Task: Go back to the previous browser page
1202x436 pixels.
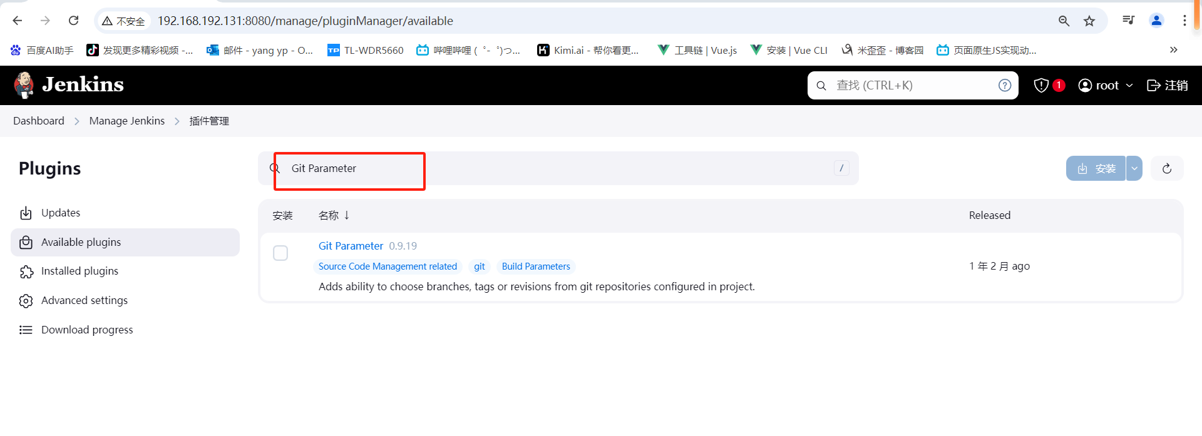Action: click(18, 21)
